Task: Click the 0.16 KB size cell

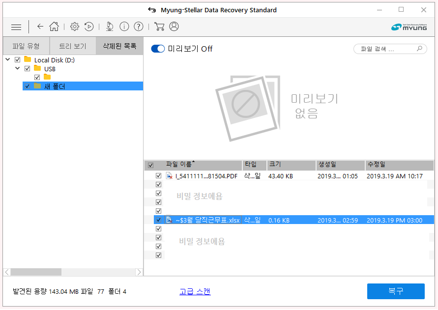Action: click(x=279, y=221)
